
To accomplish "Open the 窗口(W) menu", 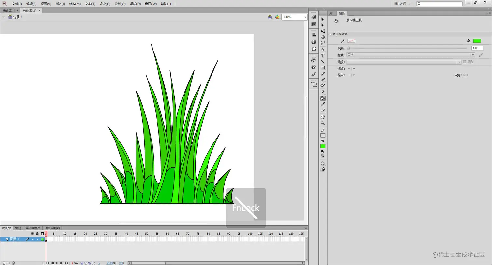I will tap(151, 4).
